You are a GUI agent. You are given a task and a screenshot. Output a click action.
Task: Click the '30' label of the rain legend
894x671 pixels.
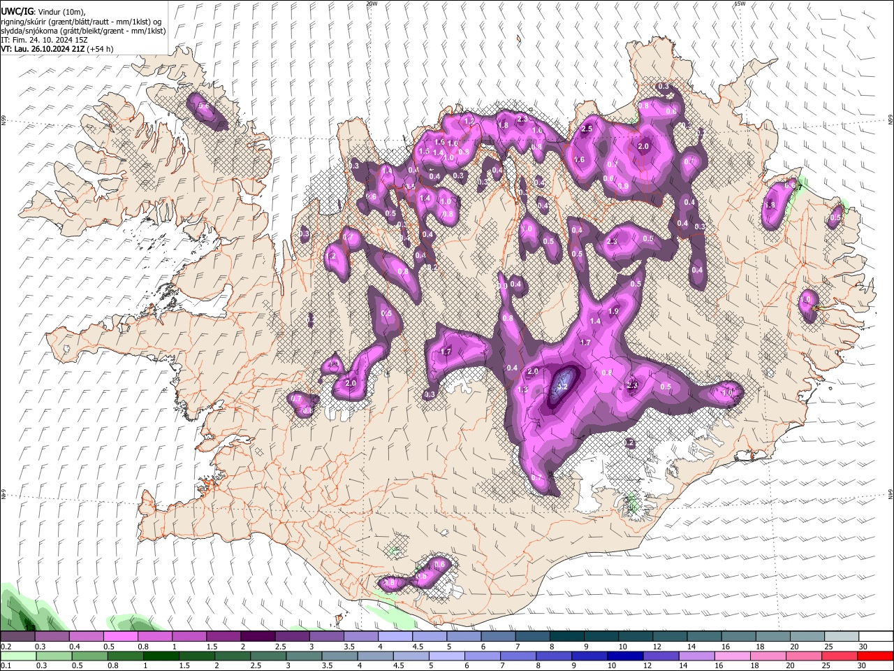coord(863,666)
